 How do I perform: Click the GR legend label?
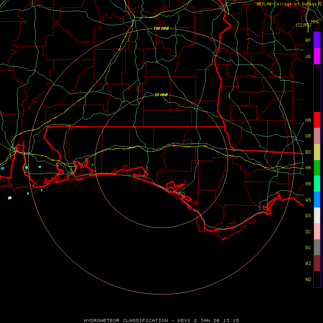[x=308, y=136]
